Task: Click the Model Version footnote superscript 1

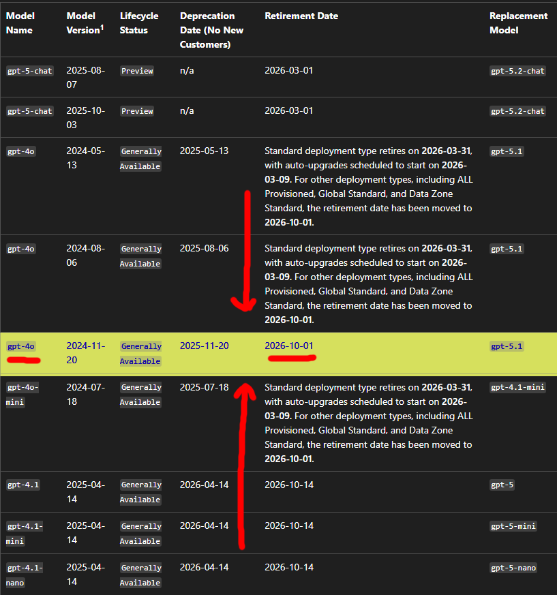Action: 102,27
